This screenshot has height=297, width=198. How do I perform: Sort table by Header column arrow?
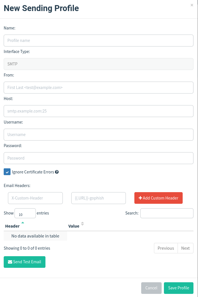pos(23,223)
